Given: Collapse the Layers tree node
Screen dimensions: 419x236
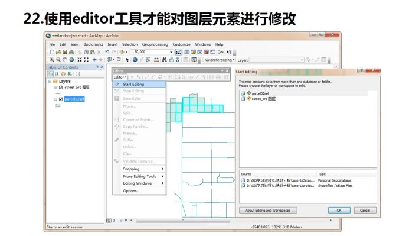Looking at the screenshot, I should [x=50, y=81].
